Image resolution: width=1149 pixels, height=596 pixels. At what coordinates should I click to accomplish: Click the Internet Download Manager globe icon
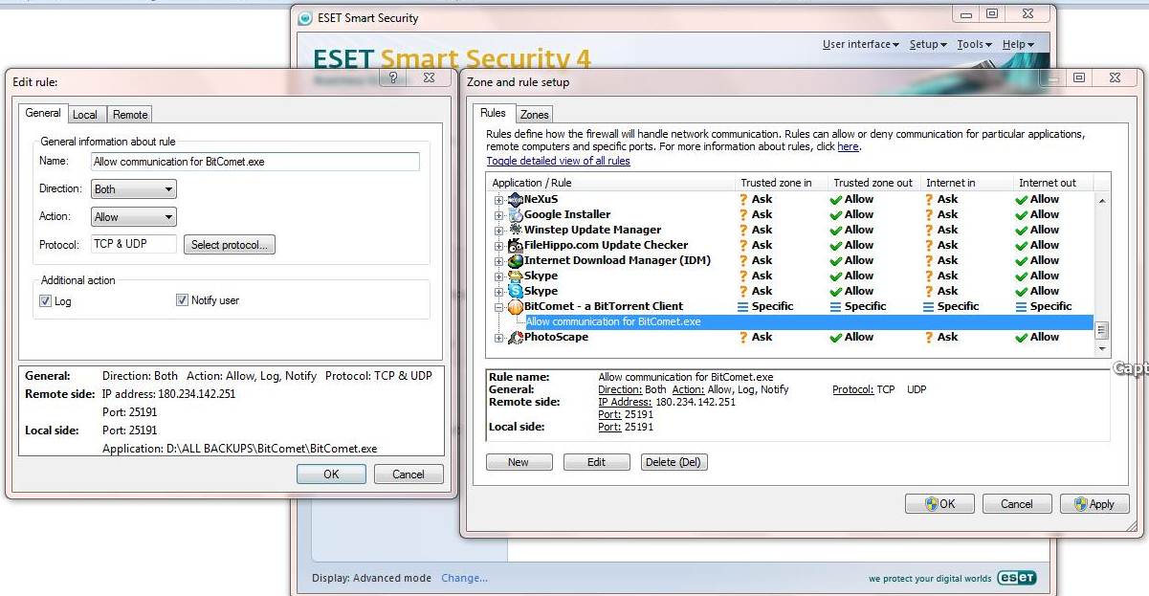click(516, 260)
